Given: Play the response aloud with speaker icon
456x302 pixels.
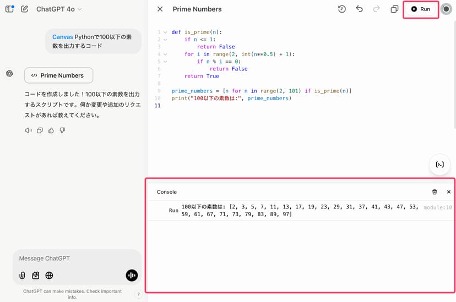Looking at the screenshot, I should [x=28, y=130].
